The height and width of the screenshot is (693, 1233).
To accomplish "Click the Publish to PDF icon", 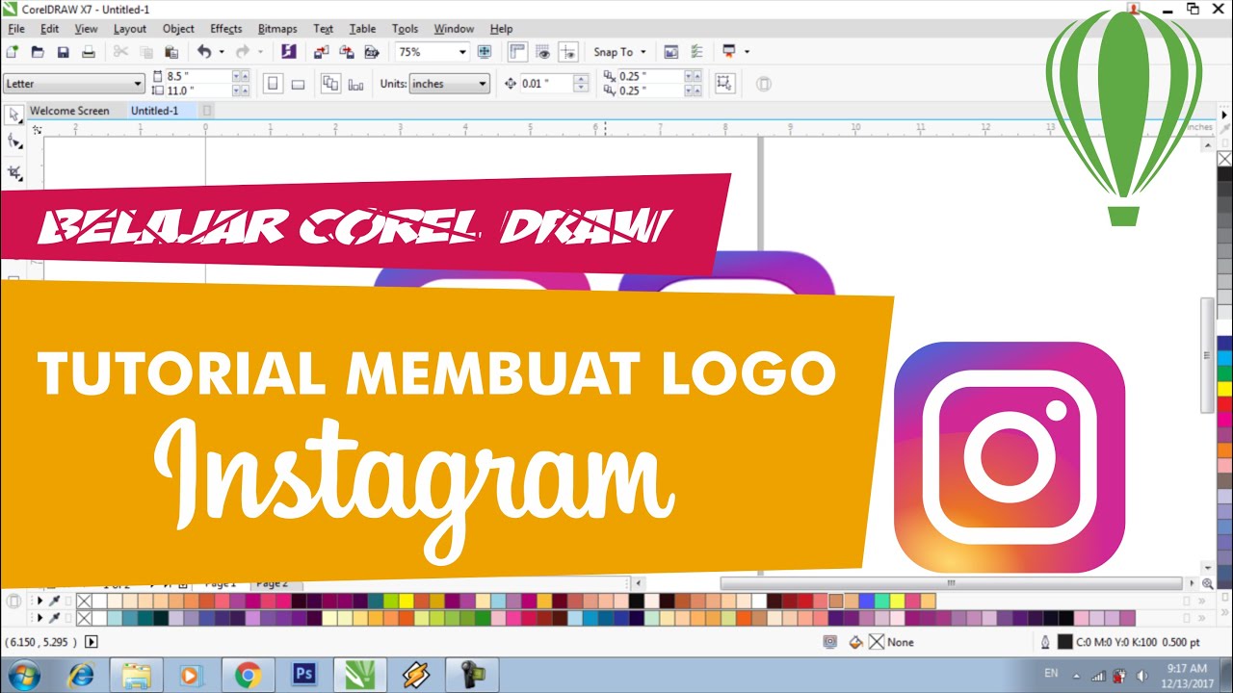I will point(370,52).
